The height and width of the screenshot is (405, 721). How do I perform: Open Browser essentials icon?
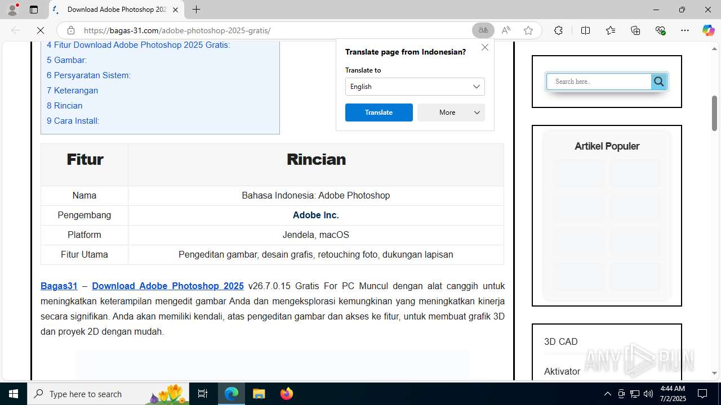click(x=661, y=30)
